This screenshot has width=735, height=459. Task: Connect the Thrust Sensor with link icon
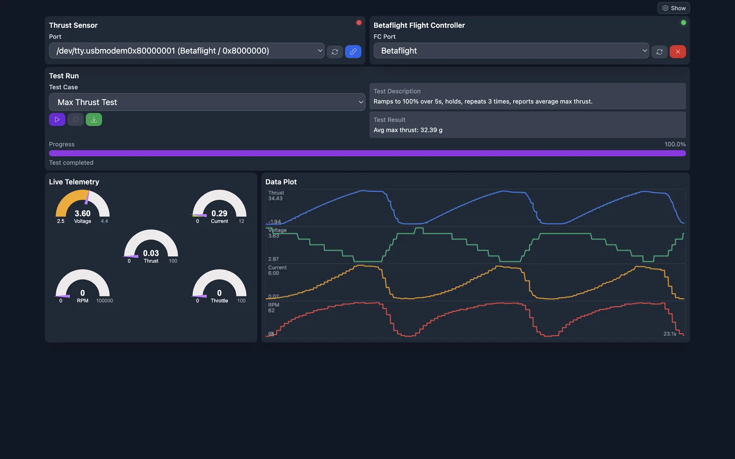pos(353,52)
